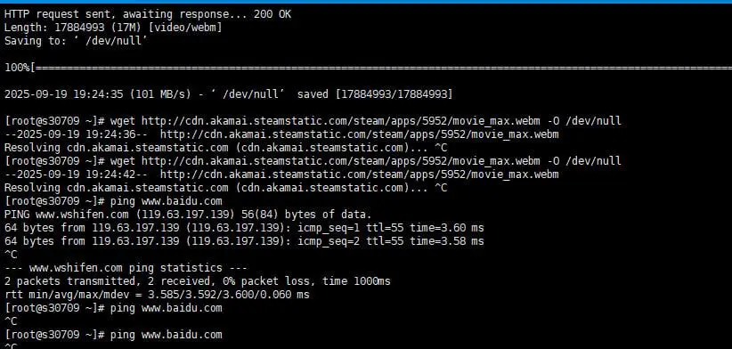Click the "100%" download progress label
This screenshot has width=732, height=349.
17,68
